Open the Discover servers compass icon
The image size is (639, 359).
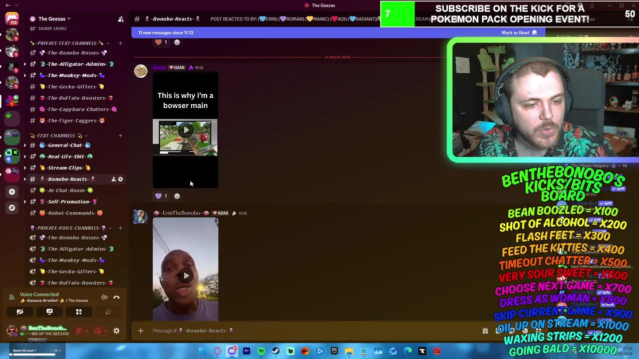[x=12, y=207]
